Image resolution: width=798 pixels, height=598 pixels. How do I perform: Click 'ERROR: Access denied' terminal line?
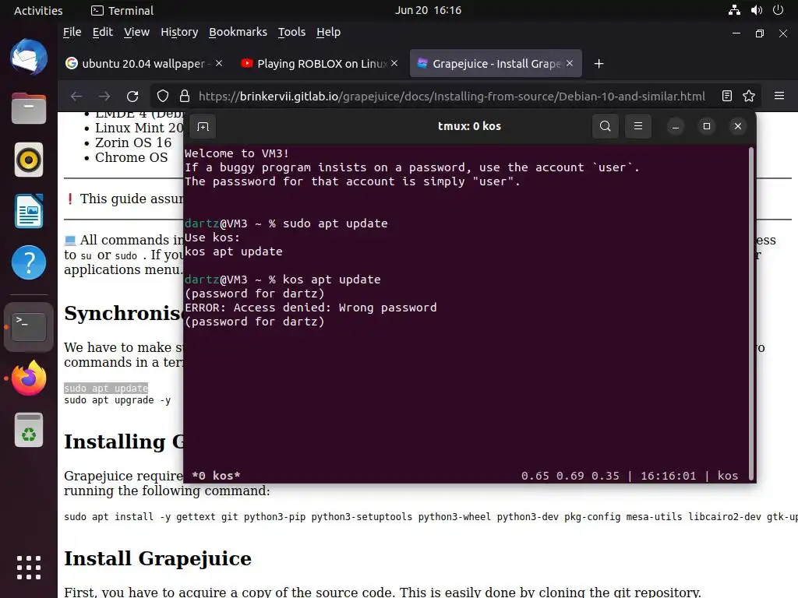click(x=310, y=308)
